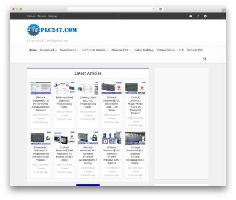Image resolution: width=236 pixels, height=200 pixels.
Task: Open Siemens S7-1500 unlock article title
Action: (x=111, y=155)
